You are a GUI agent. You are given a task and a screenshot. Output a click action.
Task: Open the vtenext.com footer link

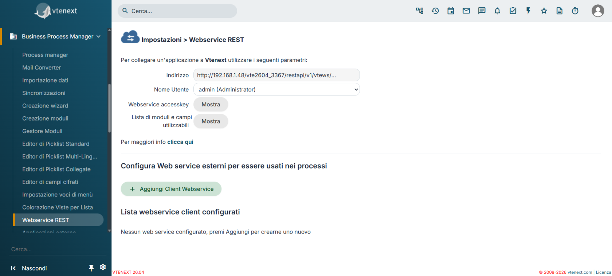580,272
